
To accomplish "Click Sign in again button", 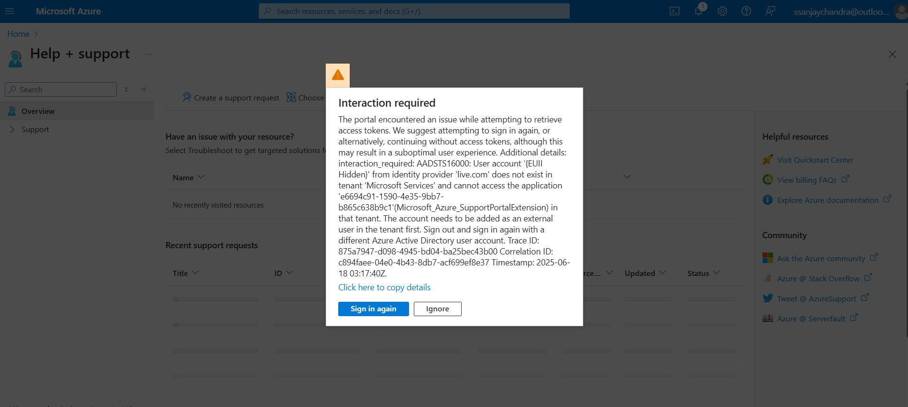I will [x=374, y=309].
